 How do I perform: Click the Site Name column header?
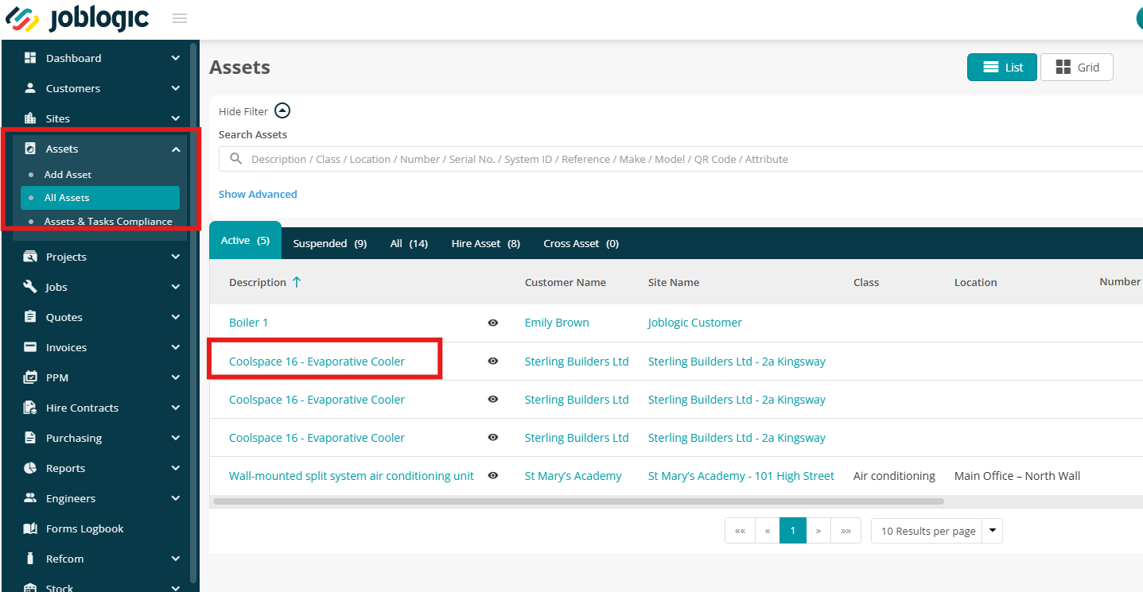pos(674,282)
